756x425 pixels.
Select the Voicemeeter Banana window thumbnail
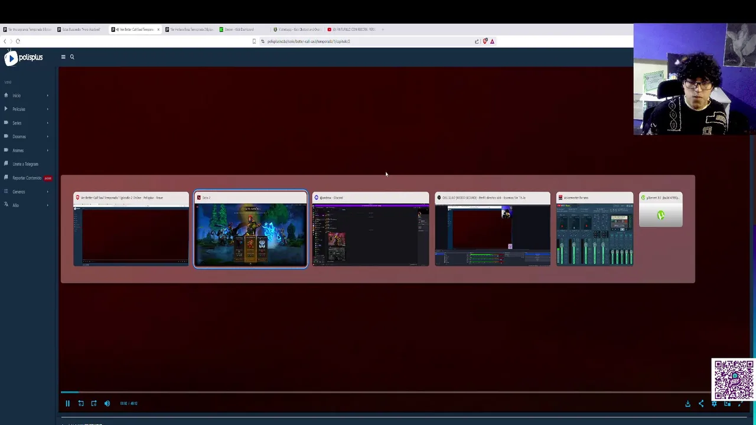point(595,229)
